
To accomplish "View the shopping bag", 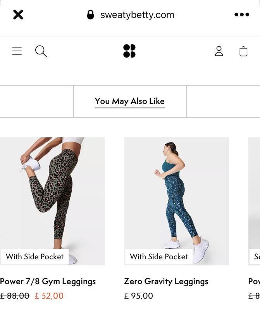I will [243, 51].
